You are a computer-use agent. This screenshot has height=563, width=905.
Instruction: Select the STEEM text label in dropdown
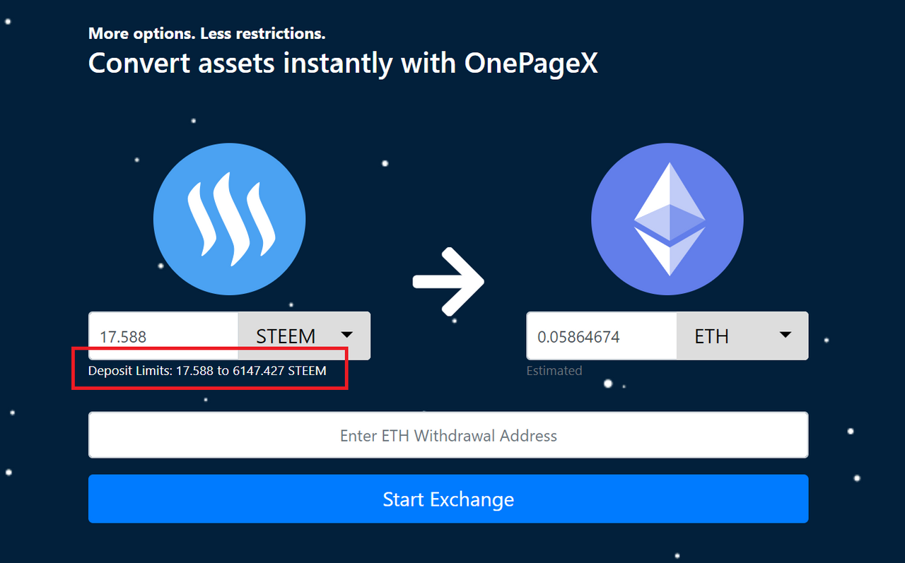286,336
